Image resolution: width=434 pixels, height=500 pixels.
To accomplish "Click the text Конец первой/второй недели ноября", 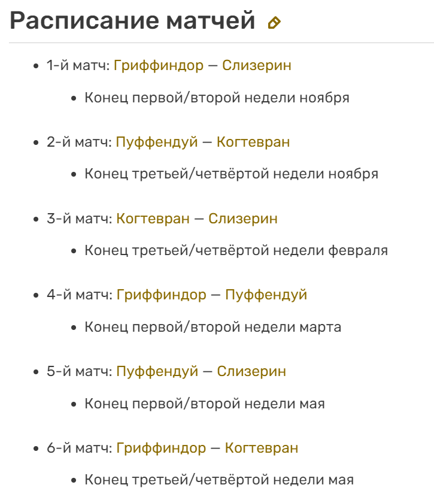I will 217,98.
